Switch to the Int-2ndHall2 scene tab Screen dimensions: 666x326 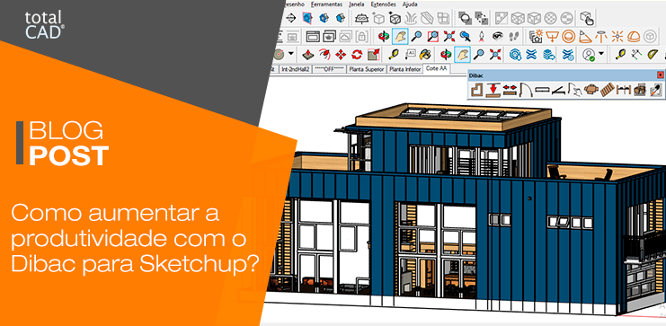295,69
